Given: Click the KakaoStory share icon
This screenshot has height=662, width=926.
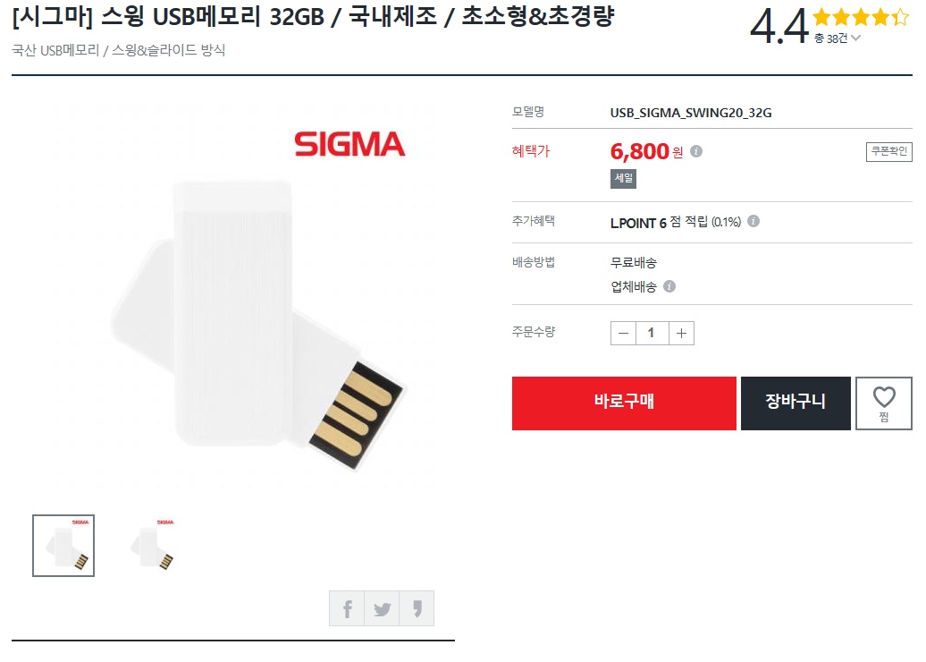Looking at the screenshot, I should point(417,608).
